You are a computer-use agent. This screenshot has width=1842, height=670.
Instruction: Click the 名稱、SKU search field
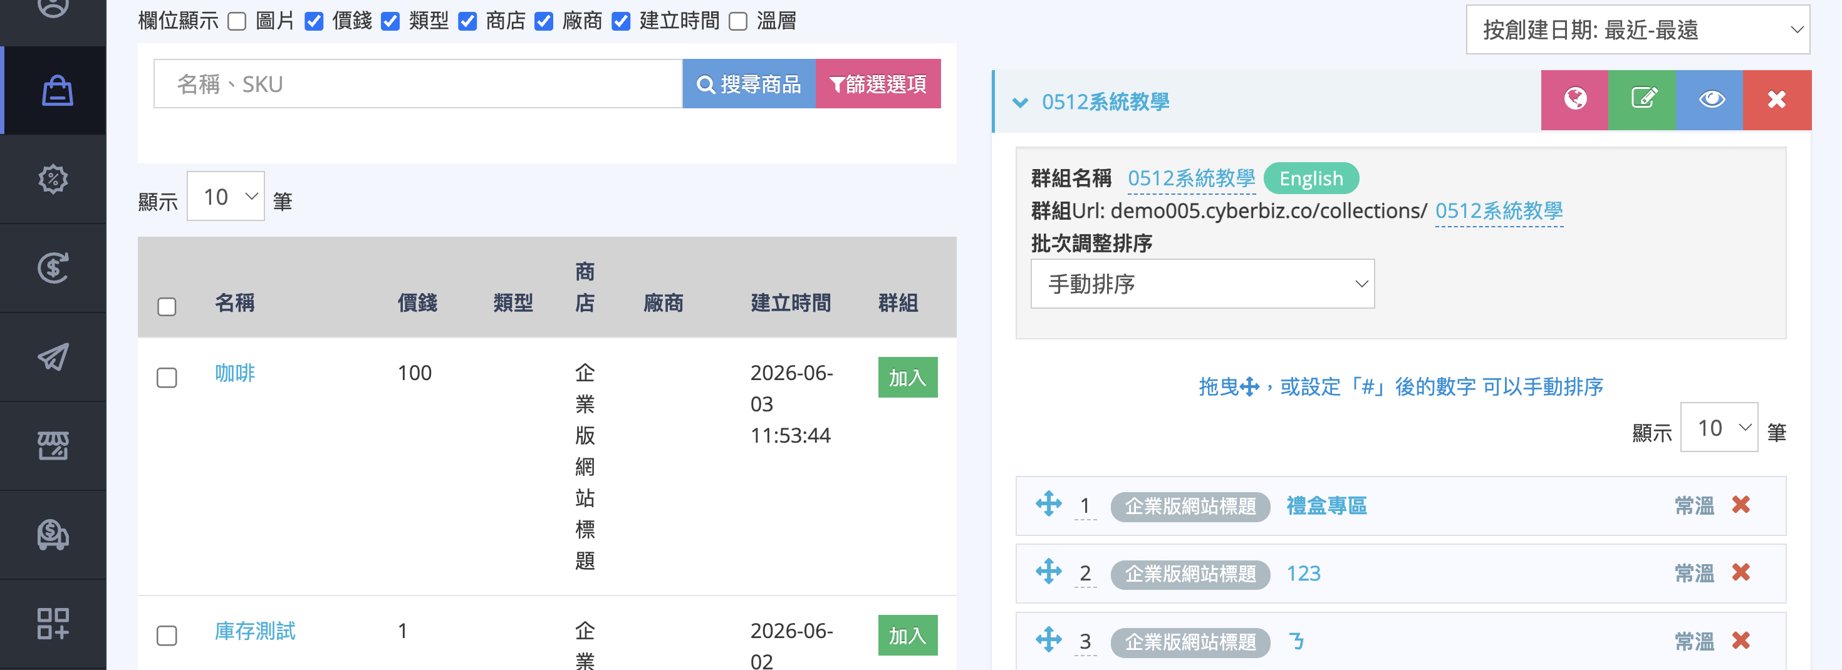pyautogui.click(x=419, y=83)
